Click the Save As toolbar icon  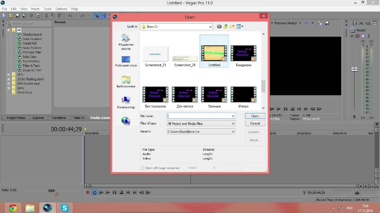tap(24, 16)
